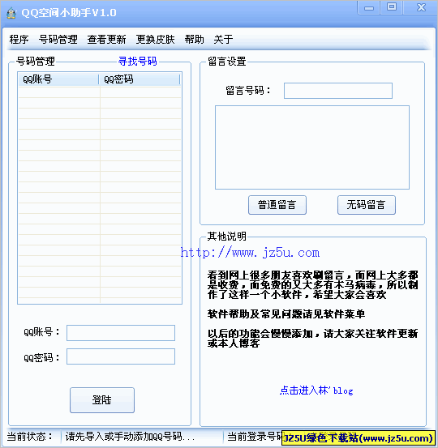Click inside the message content text area
Screen dimensions: 438x448
[x=312, y=147]
